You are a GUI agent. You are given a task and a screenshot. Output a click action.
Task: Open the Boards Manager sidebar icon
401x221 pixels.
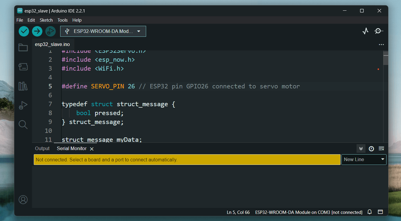[x=23, y=67]
